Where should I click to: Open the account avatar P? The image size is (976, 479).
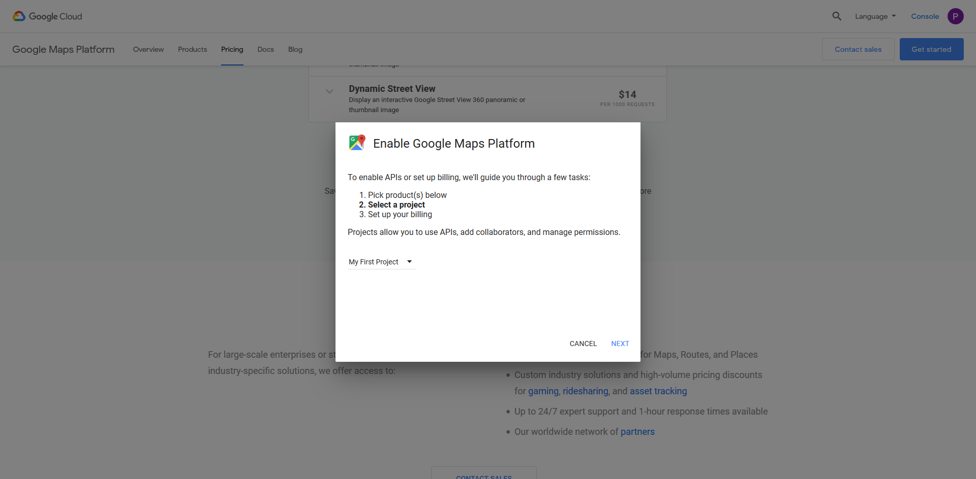tap(955, 16)
